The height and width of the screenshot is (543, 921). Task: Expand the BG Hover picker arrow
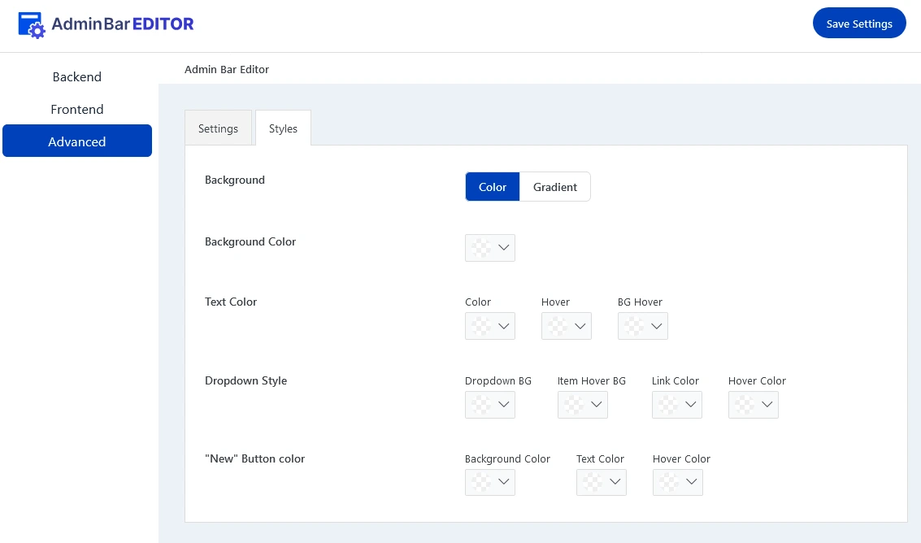point(657,326)
